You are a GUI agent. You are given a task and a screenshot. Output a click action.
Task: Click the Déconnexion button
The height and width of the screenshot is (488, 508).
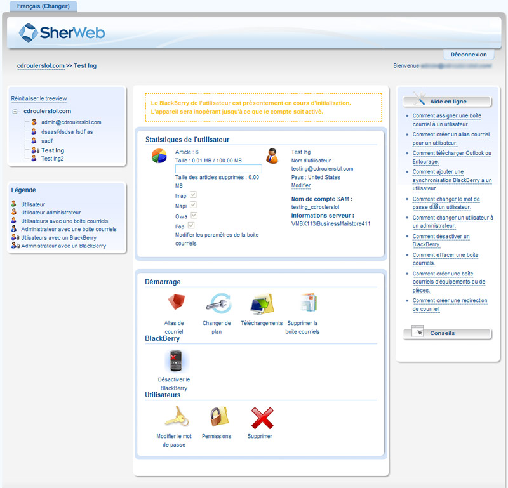[x=469, y=55]
